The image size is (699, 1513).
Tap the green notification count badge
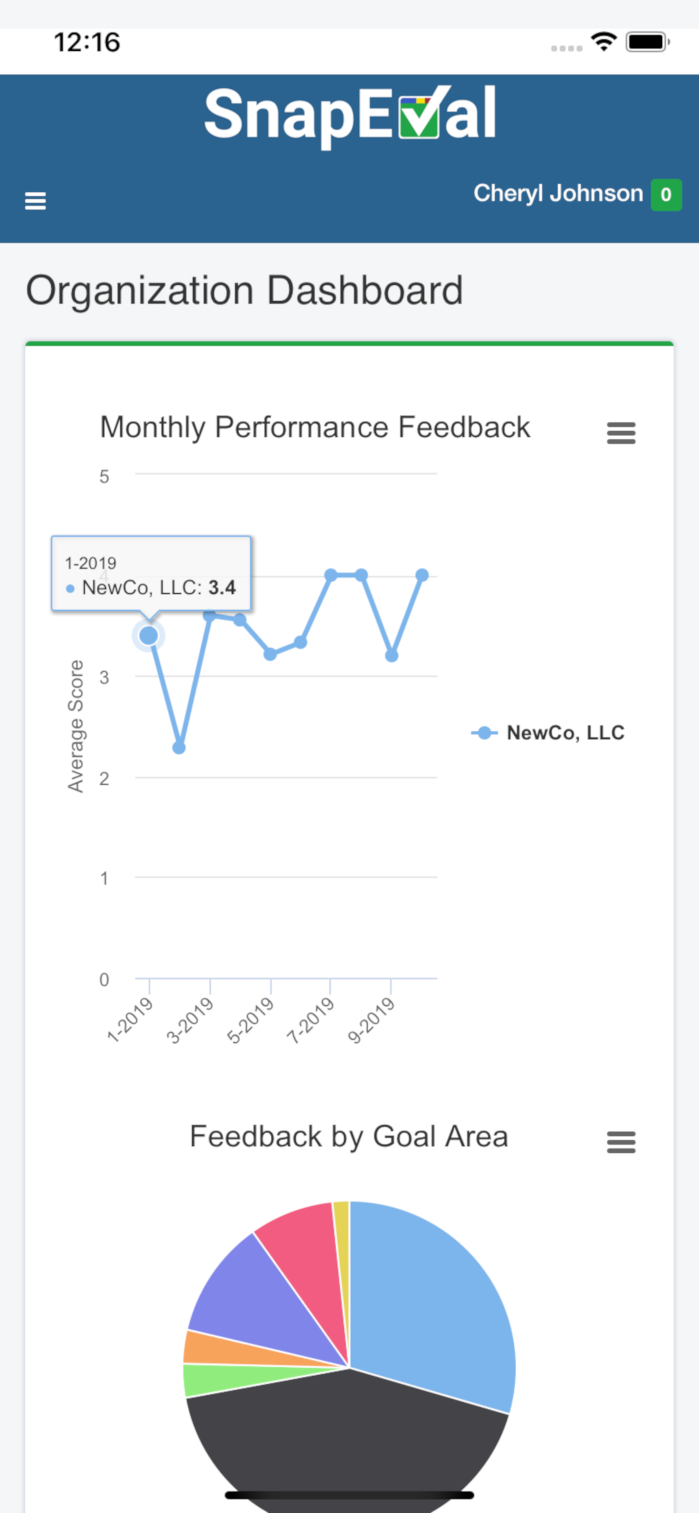pos(666,194)
